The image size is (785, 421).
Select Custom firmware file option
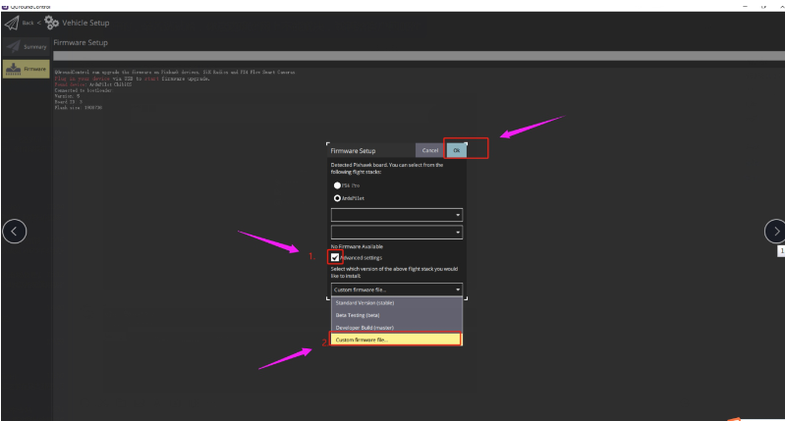396,340
